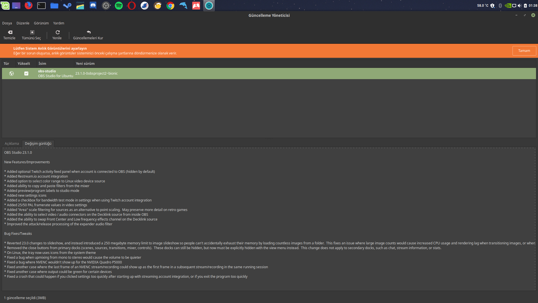The image size is (538, 303).
Task: Open the Dosya menu
Action: click(x=7, y=23)
